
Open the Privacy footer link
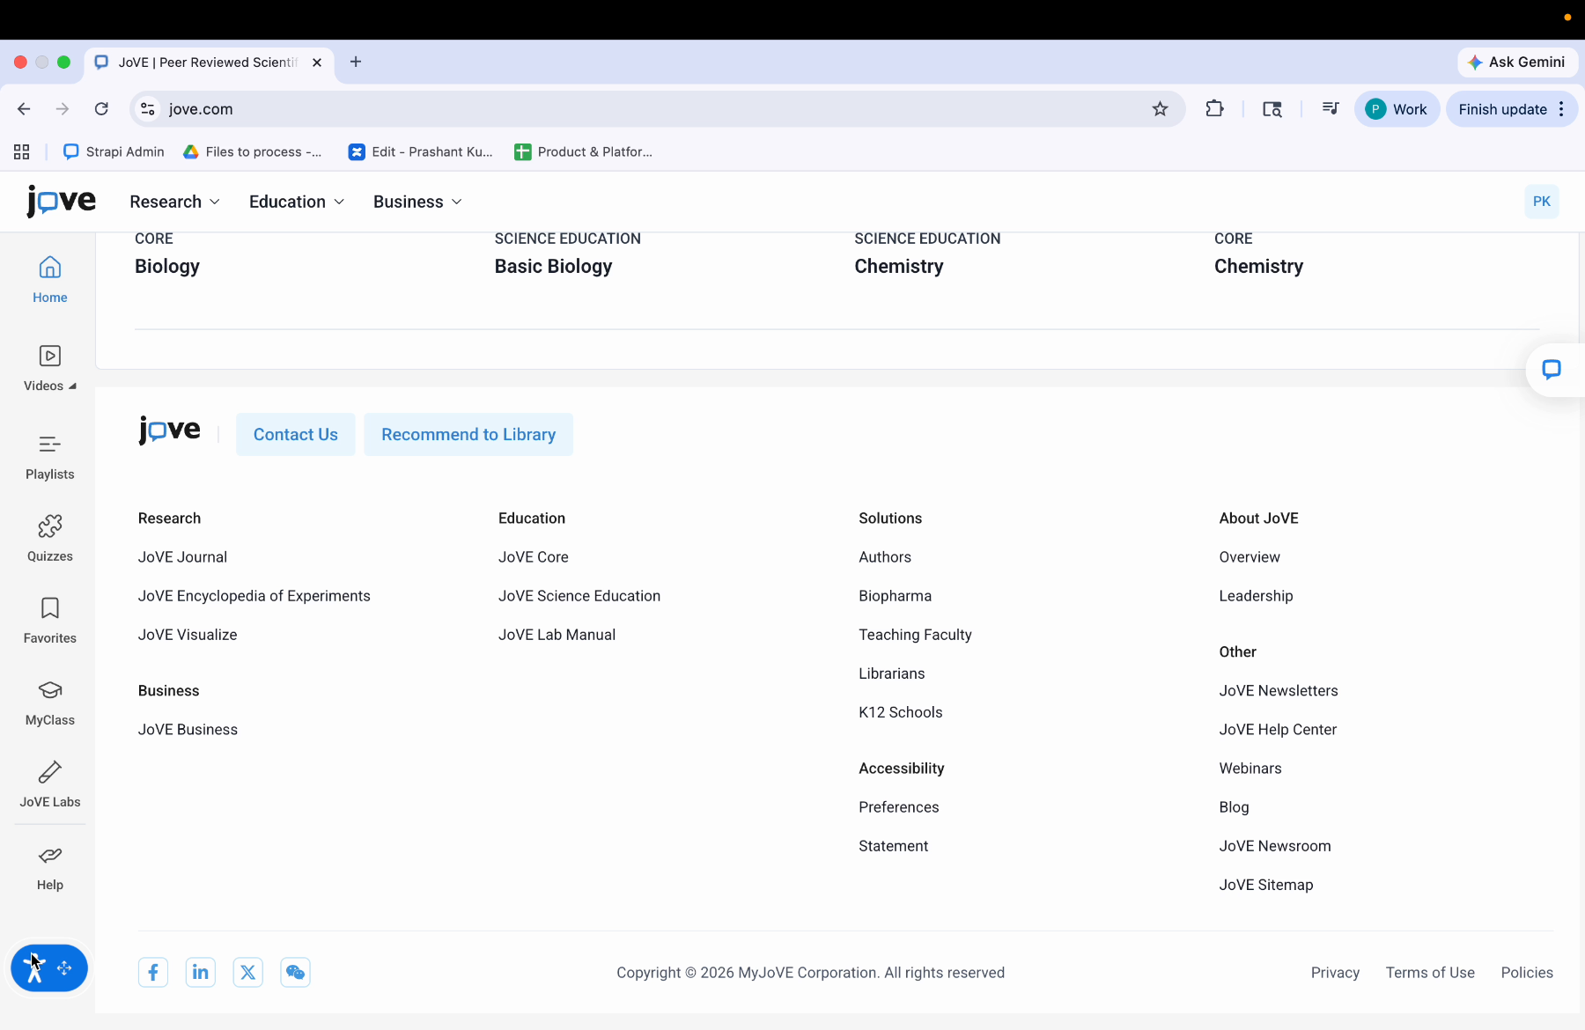click(x=1335, y=973)
